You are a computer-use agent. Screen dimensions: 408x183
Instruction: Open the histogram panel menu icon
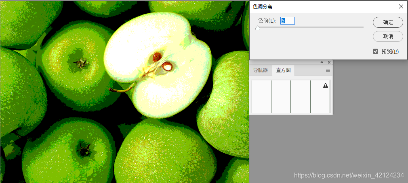(328, 70)
